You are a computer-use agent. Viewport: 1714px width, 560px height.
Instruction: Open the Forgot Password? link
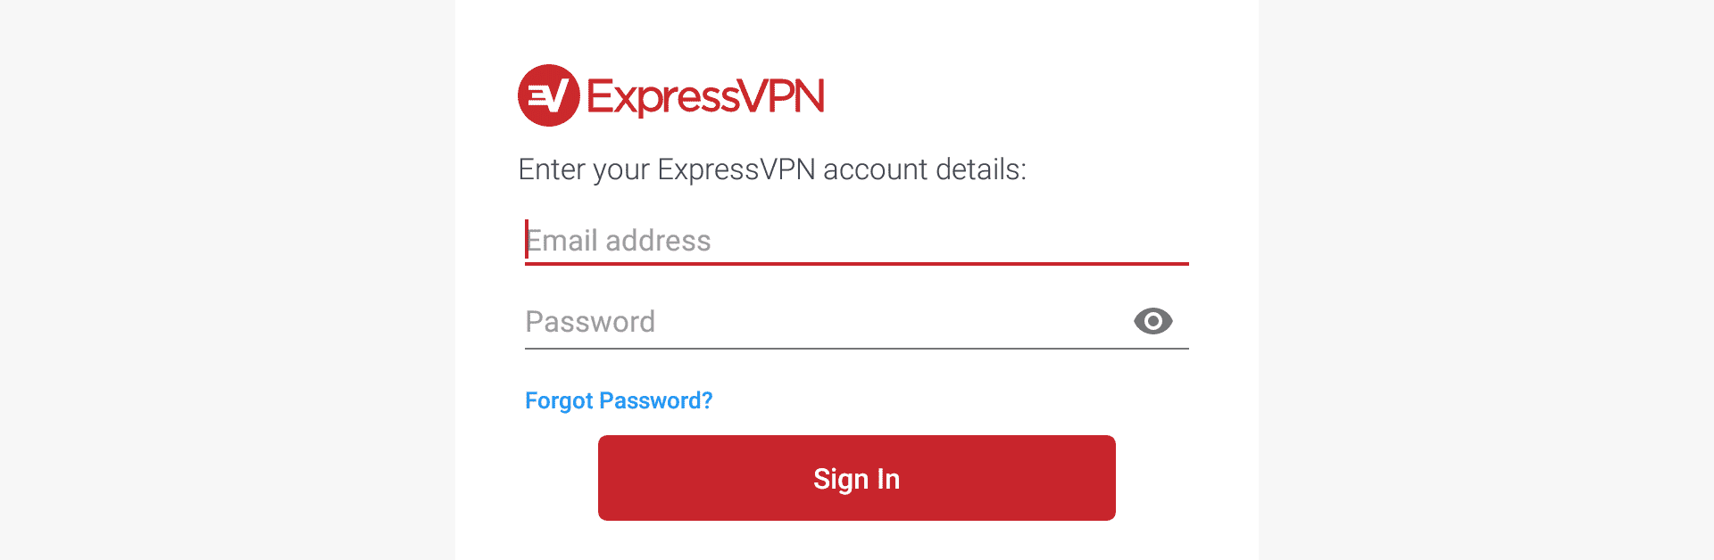tap(619, 400)
